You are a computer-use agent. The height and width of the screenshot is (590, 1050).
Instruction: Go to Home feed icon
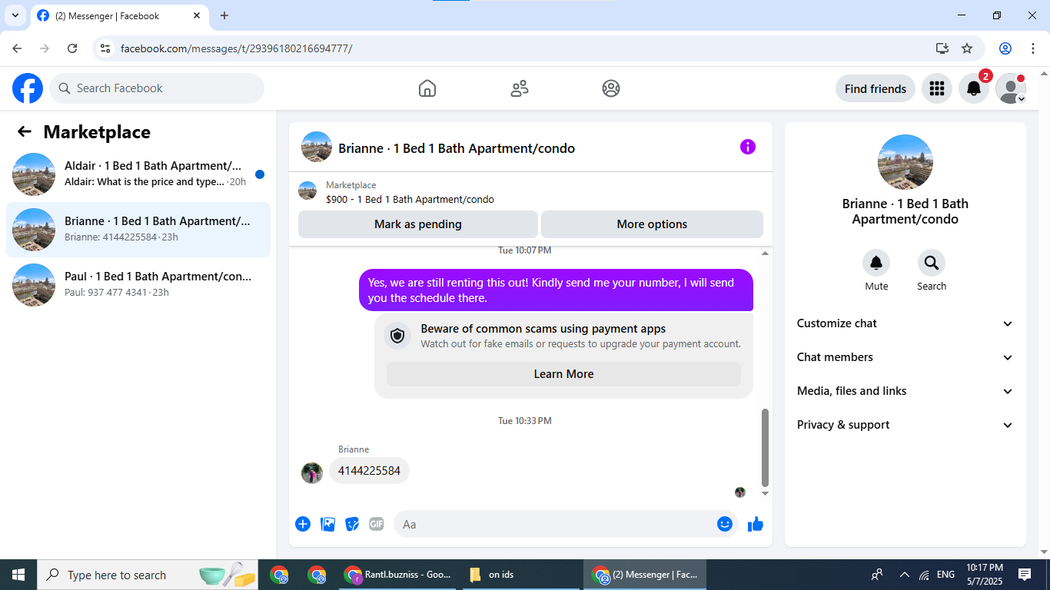click(427, 88)
